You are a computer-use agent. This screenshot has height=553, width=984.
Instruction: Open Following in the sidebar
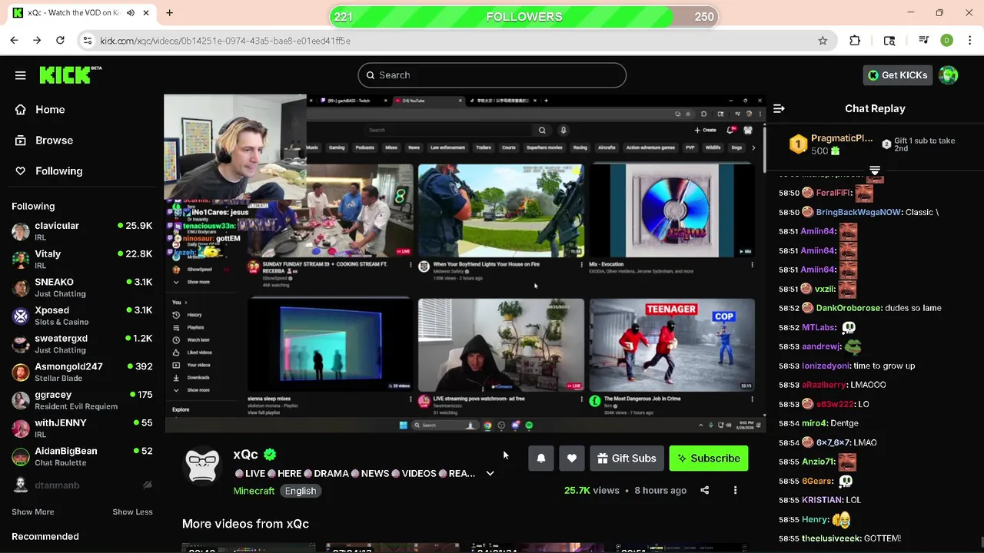(x=58, y=171)
